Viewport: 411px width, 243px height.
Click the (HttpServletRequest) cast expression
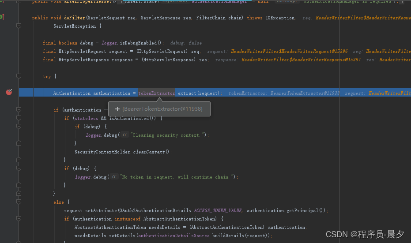[x=162, y=51]
